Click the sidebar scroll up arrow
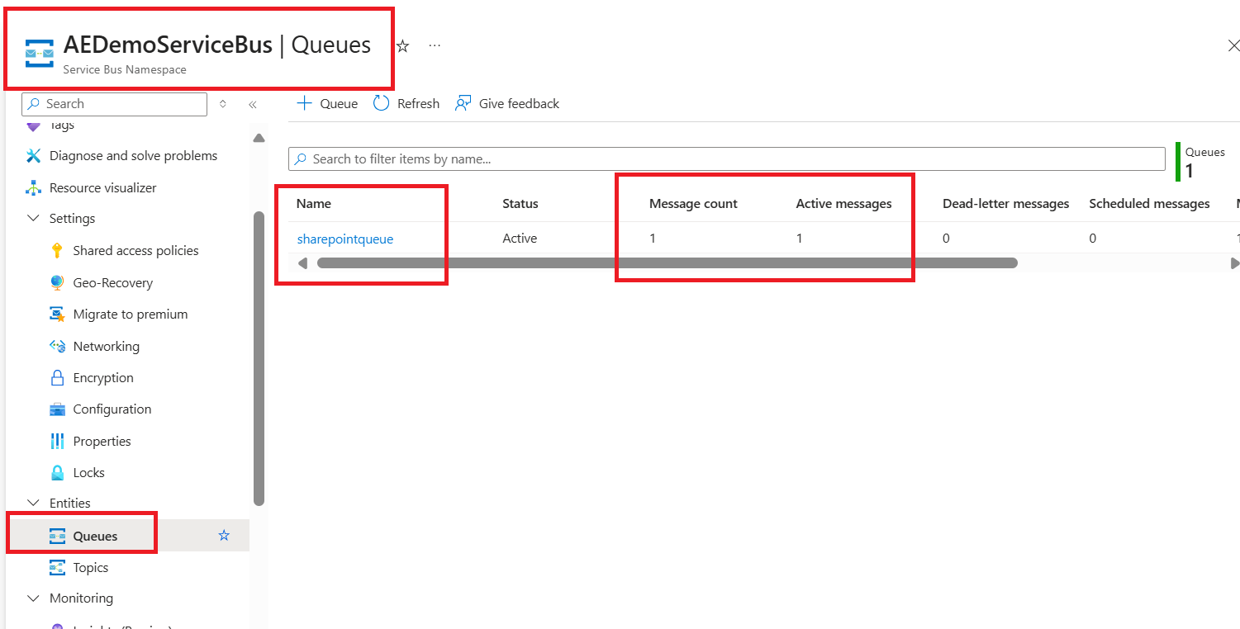The width and height of the screenshot is (1240, 629). click(x=259, y=138)
